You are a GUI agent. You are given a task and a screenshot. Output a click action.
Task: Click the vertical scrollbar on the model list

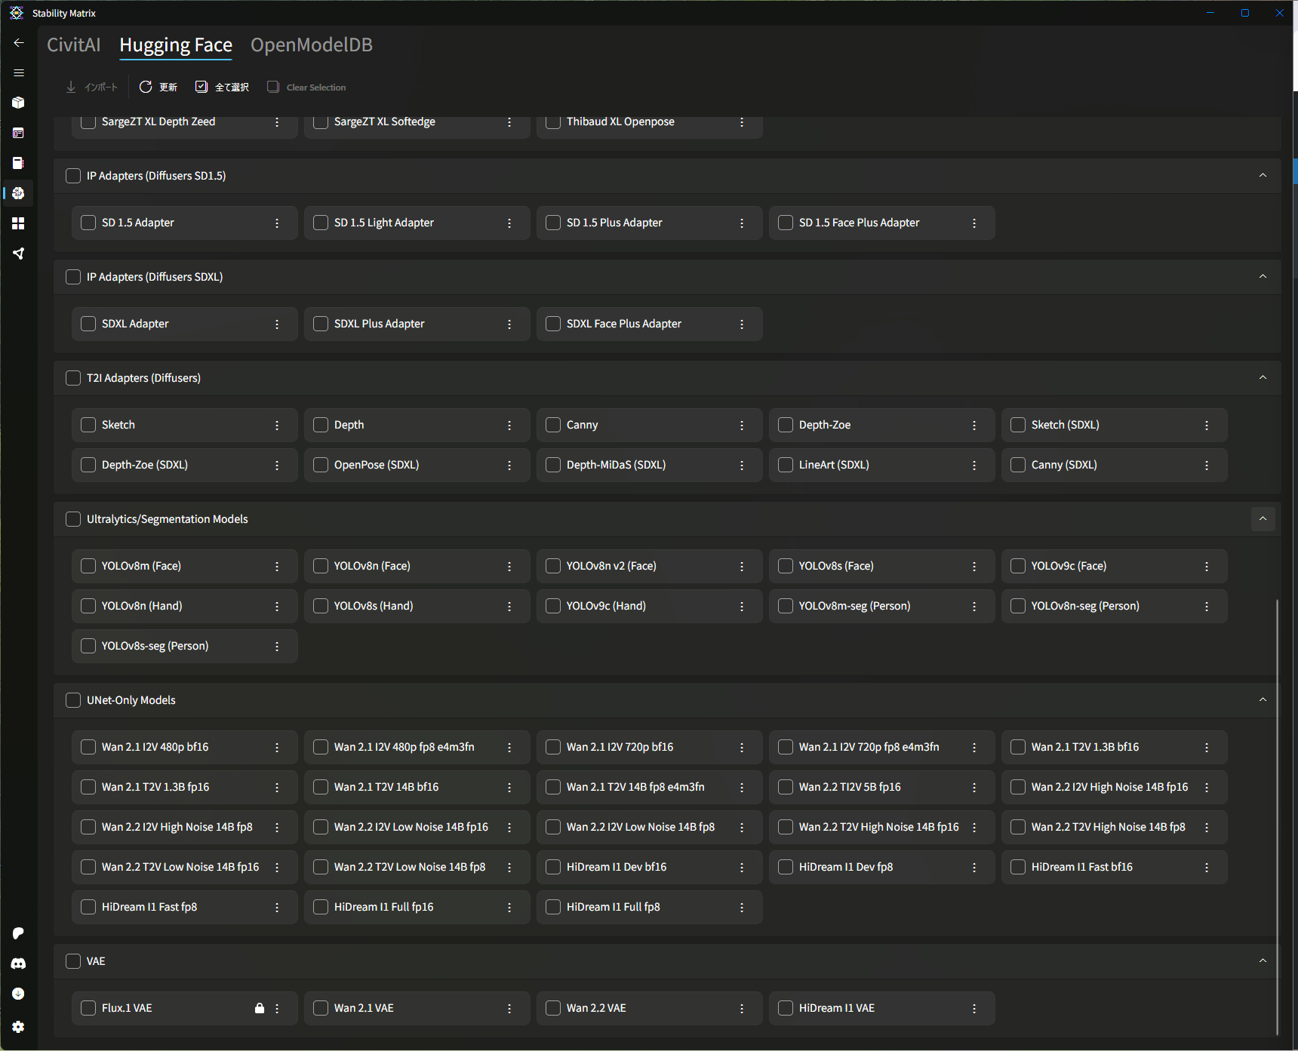pyautogui.click(x=1277, y=815)
